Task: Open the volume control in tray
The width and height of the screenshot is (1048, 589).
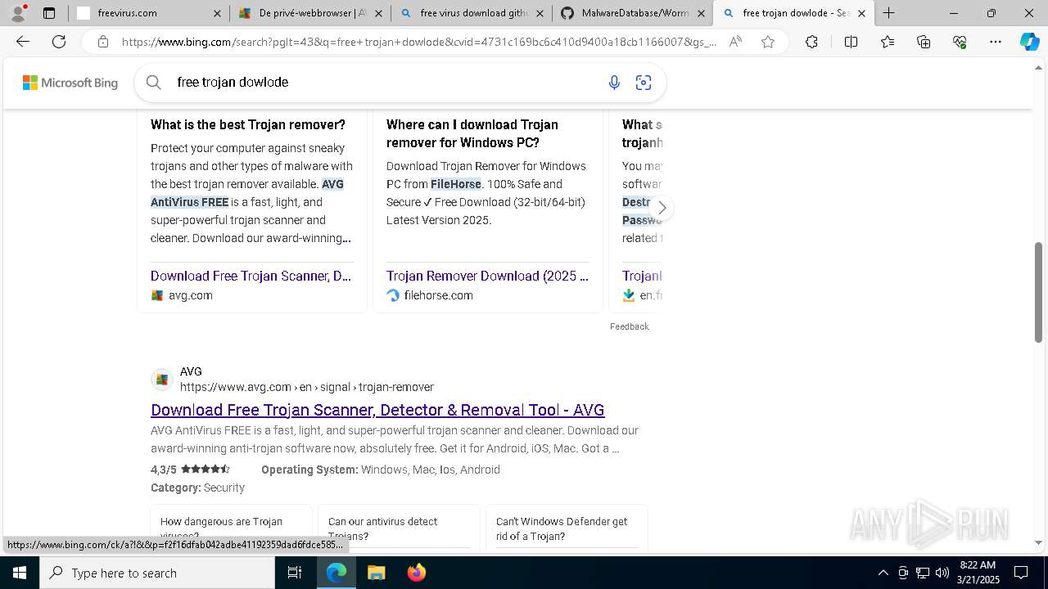Action: click(942, 573)
